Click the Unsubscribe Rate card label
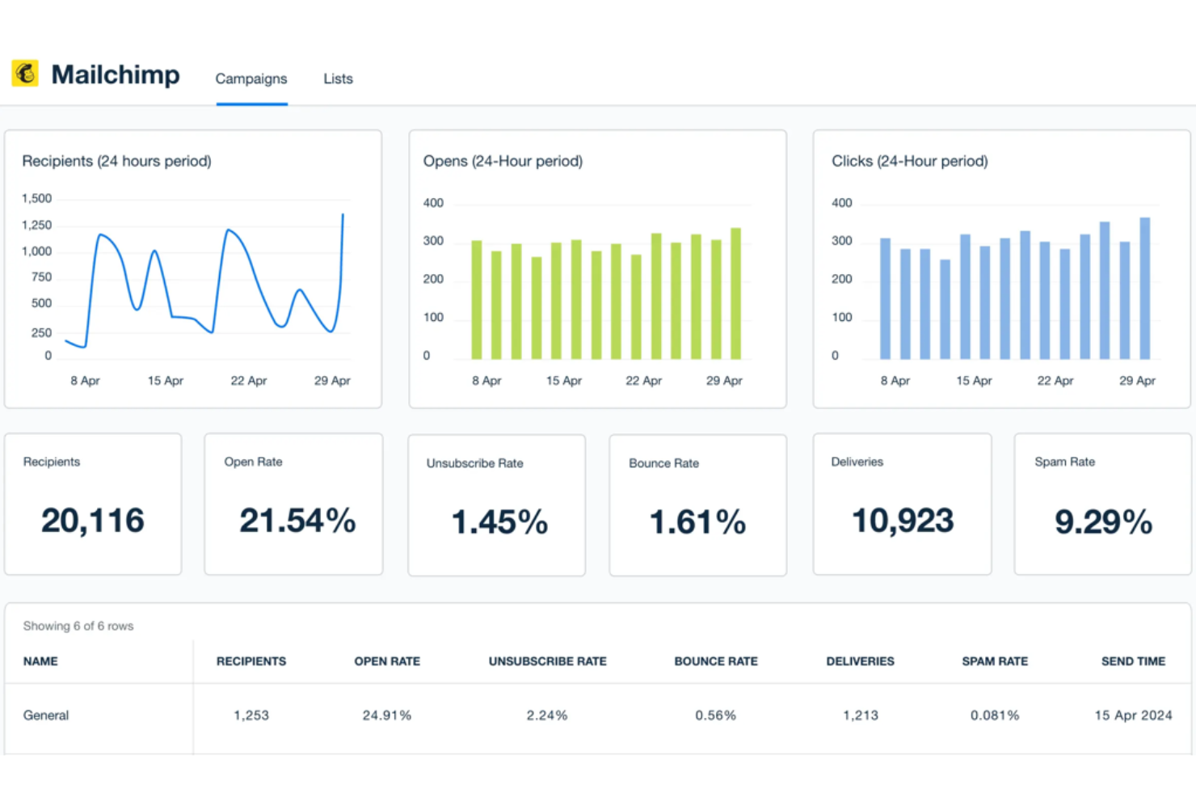 click(474, 463)
